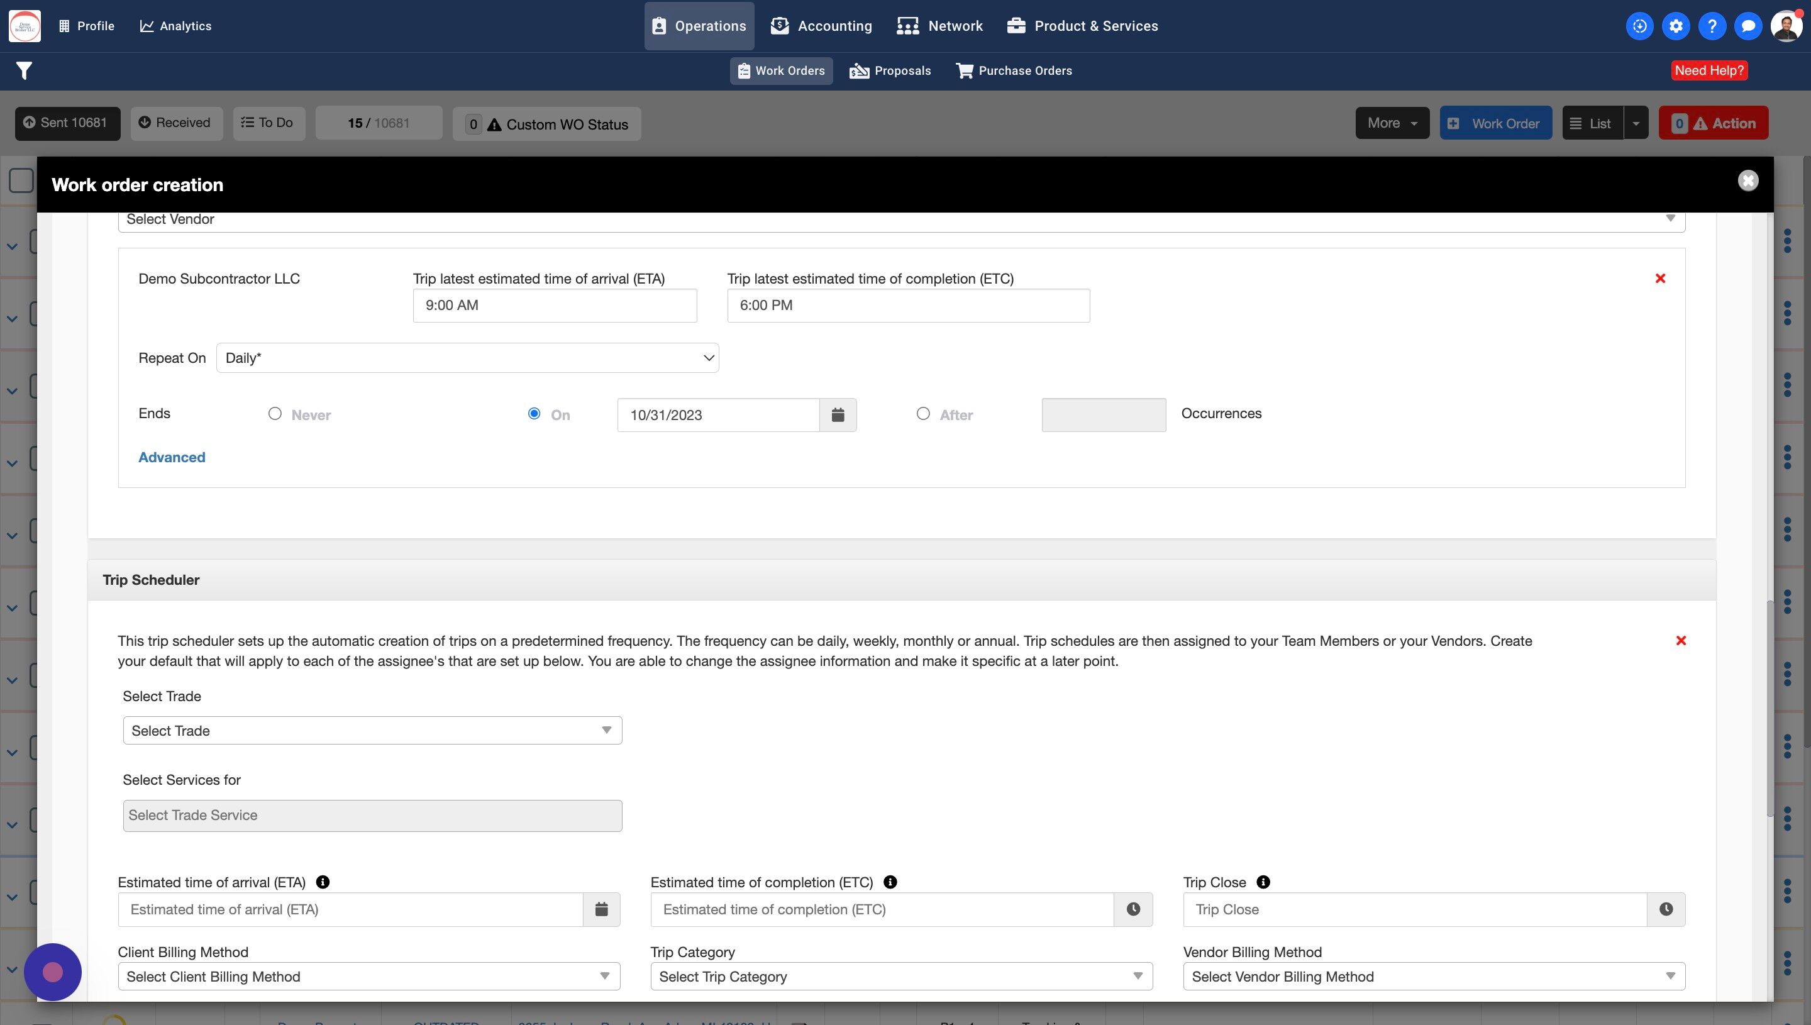Select the Ends On radio button
The height and width of the screenshot is (1025, 1811).
pyautogui.click(x=534, y=414)
